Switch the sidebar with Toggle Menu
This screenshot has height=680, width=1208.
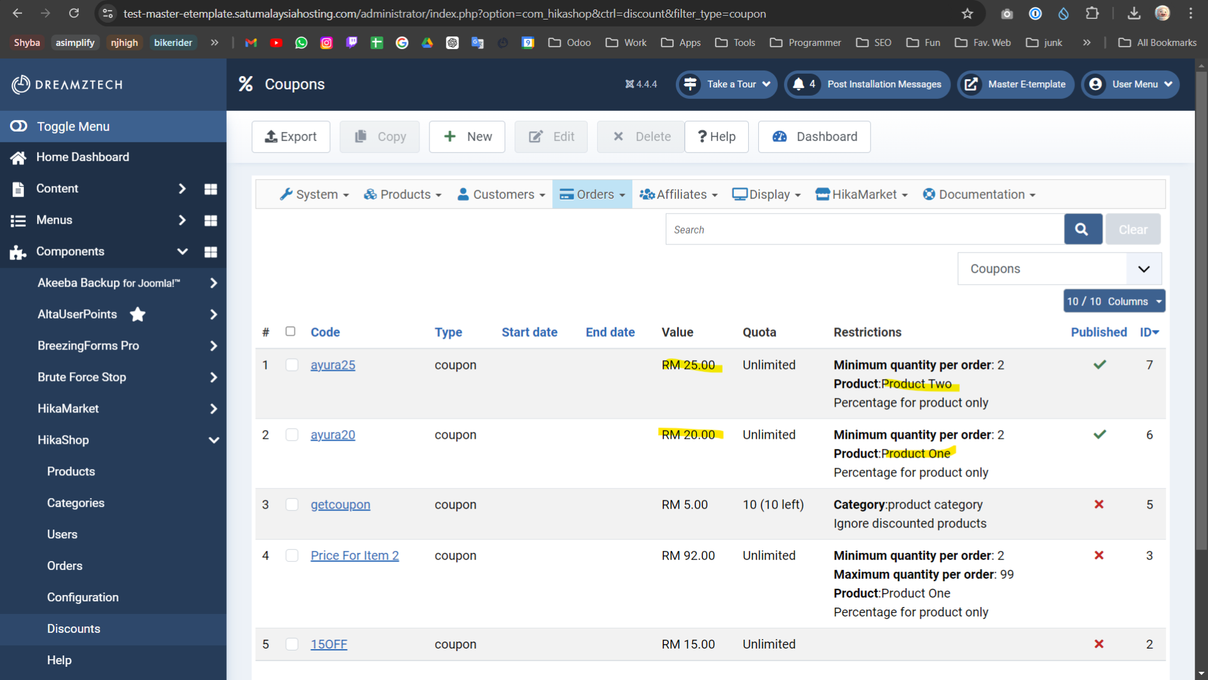pos(72,127)
